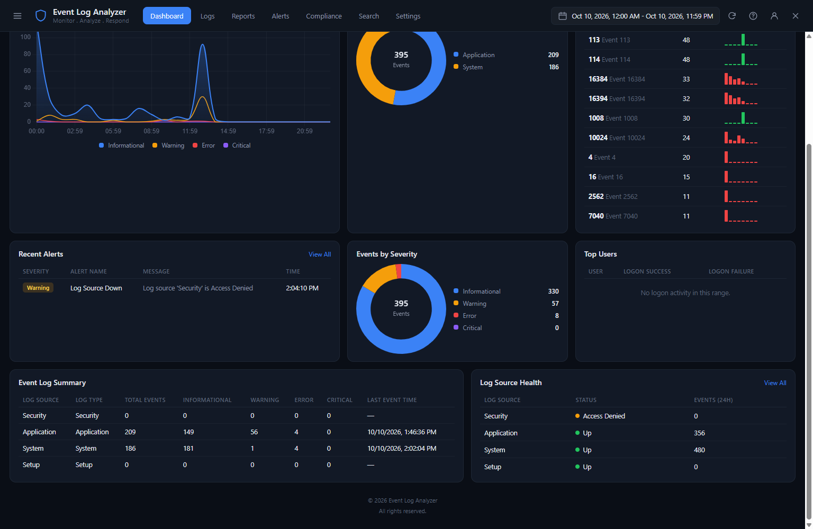813x529 pixels.
Task: Click the Events by Severity donut chart center
Action: tap(401, 308)
